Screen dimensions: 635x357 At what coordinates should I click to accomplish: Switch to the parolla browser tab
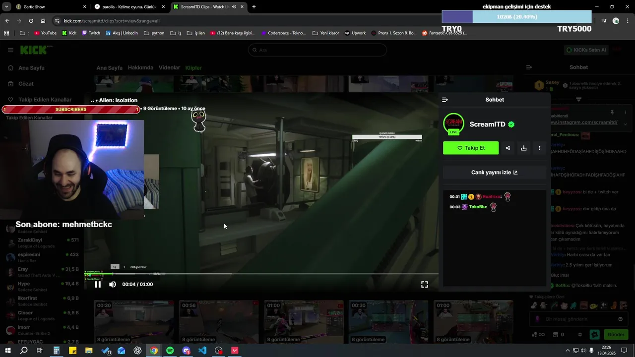click(130, 7)
